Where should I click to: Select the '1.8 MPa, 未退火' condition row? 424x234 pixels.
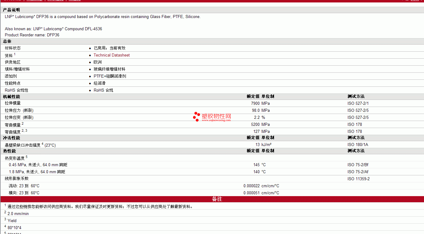point(37,172)
